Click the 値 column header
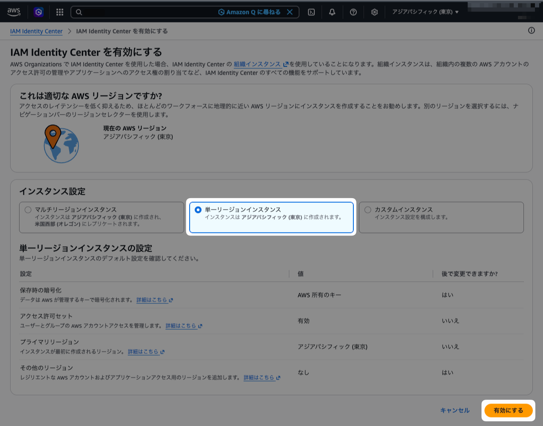The image size is (543, 426). tap(301, 274)
